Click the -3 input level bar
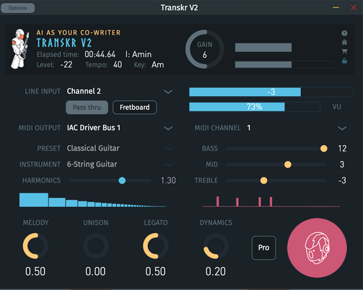The width and height of the screenshot is (363, 290). tap(271, 92)
